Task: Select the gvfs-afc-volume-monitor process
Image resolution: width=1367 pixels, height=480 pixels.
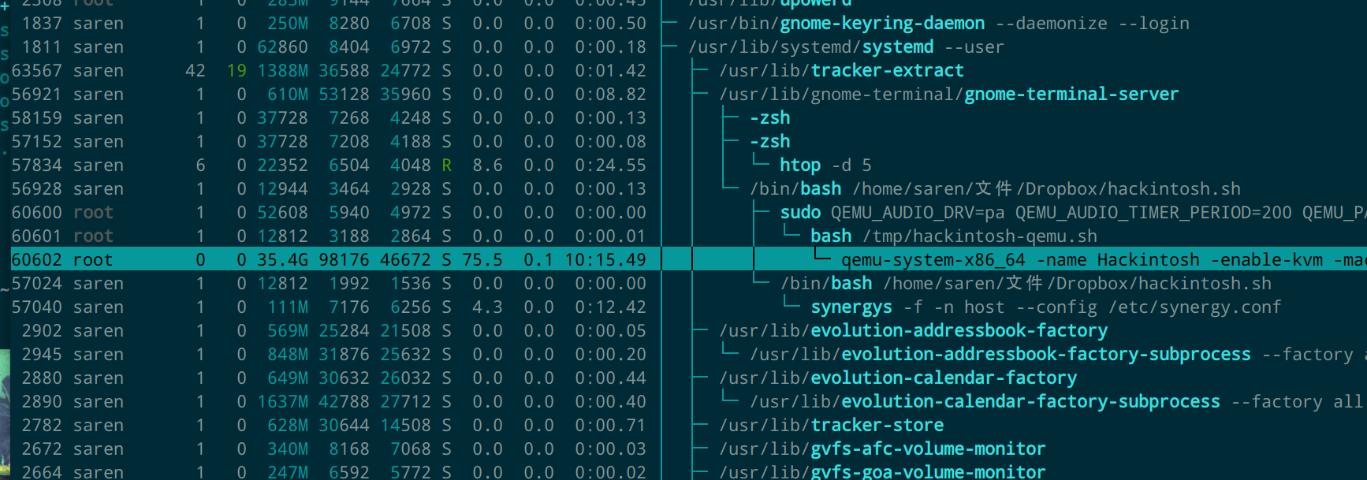Action: click(x=927, y=449)
